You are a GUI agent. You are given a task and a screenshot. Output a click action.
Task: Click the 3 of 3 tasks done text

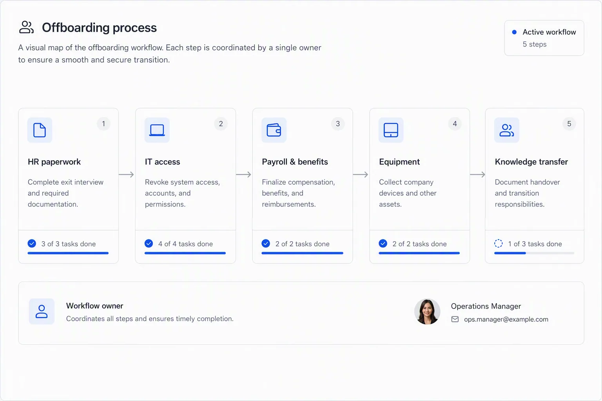69,244
